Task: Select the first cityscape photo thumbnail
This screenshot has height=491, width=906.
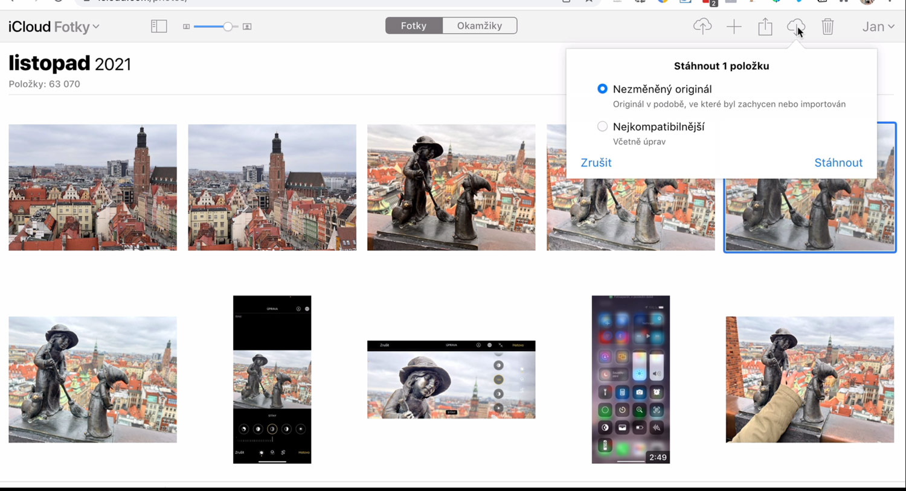Action: coord(92,188)
